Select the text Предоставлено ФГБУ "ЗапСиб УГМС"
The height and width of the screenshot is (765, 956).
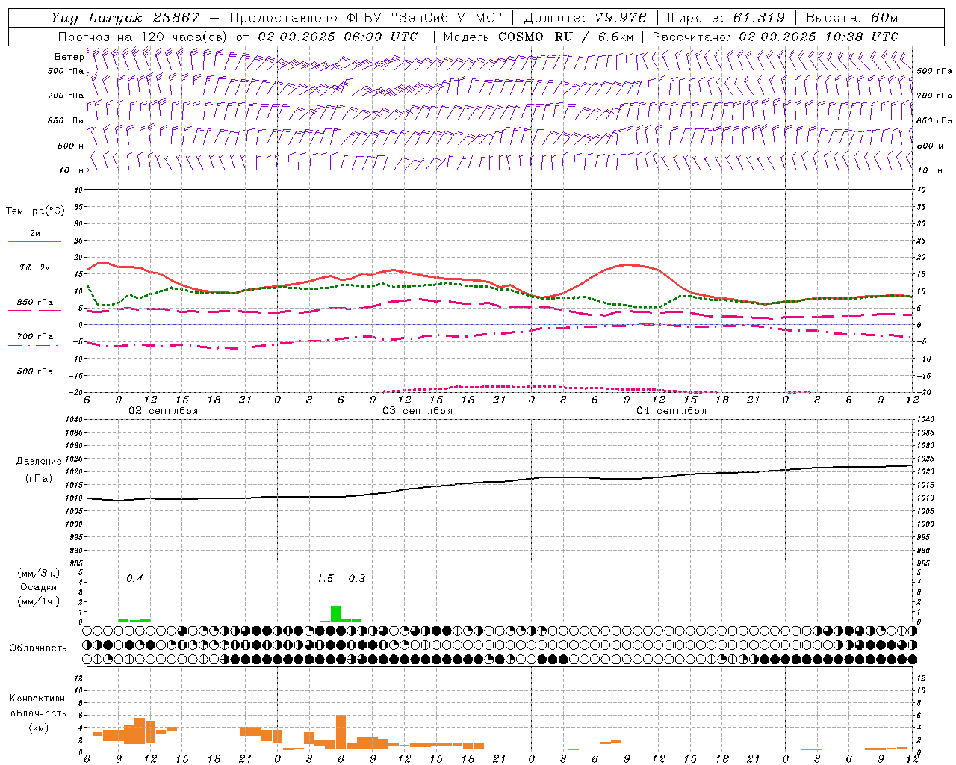tap(366, 18)
